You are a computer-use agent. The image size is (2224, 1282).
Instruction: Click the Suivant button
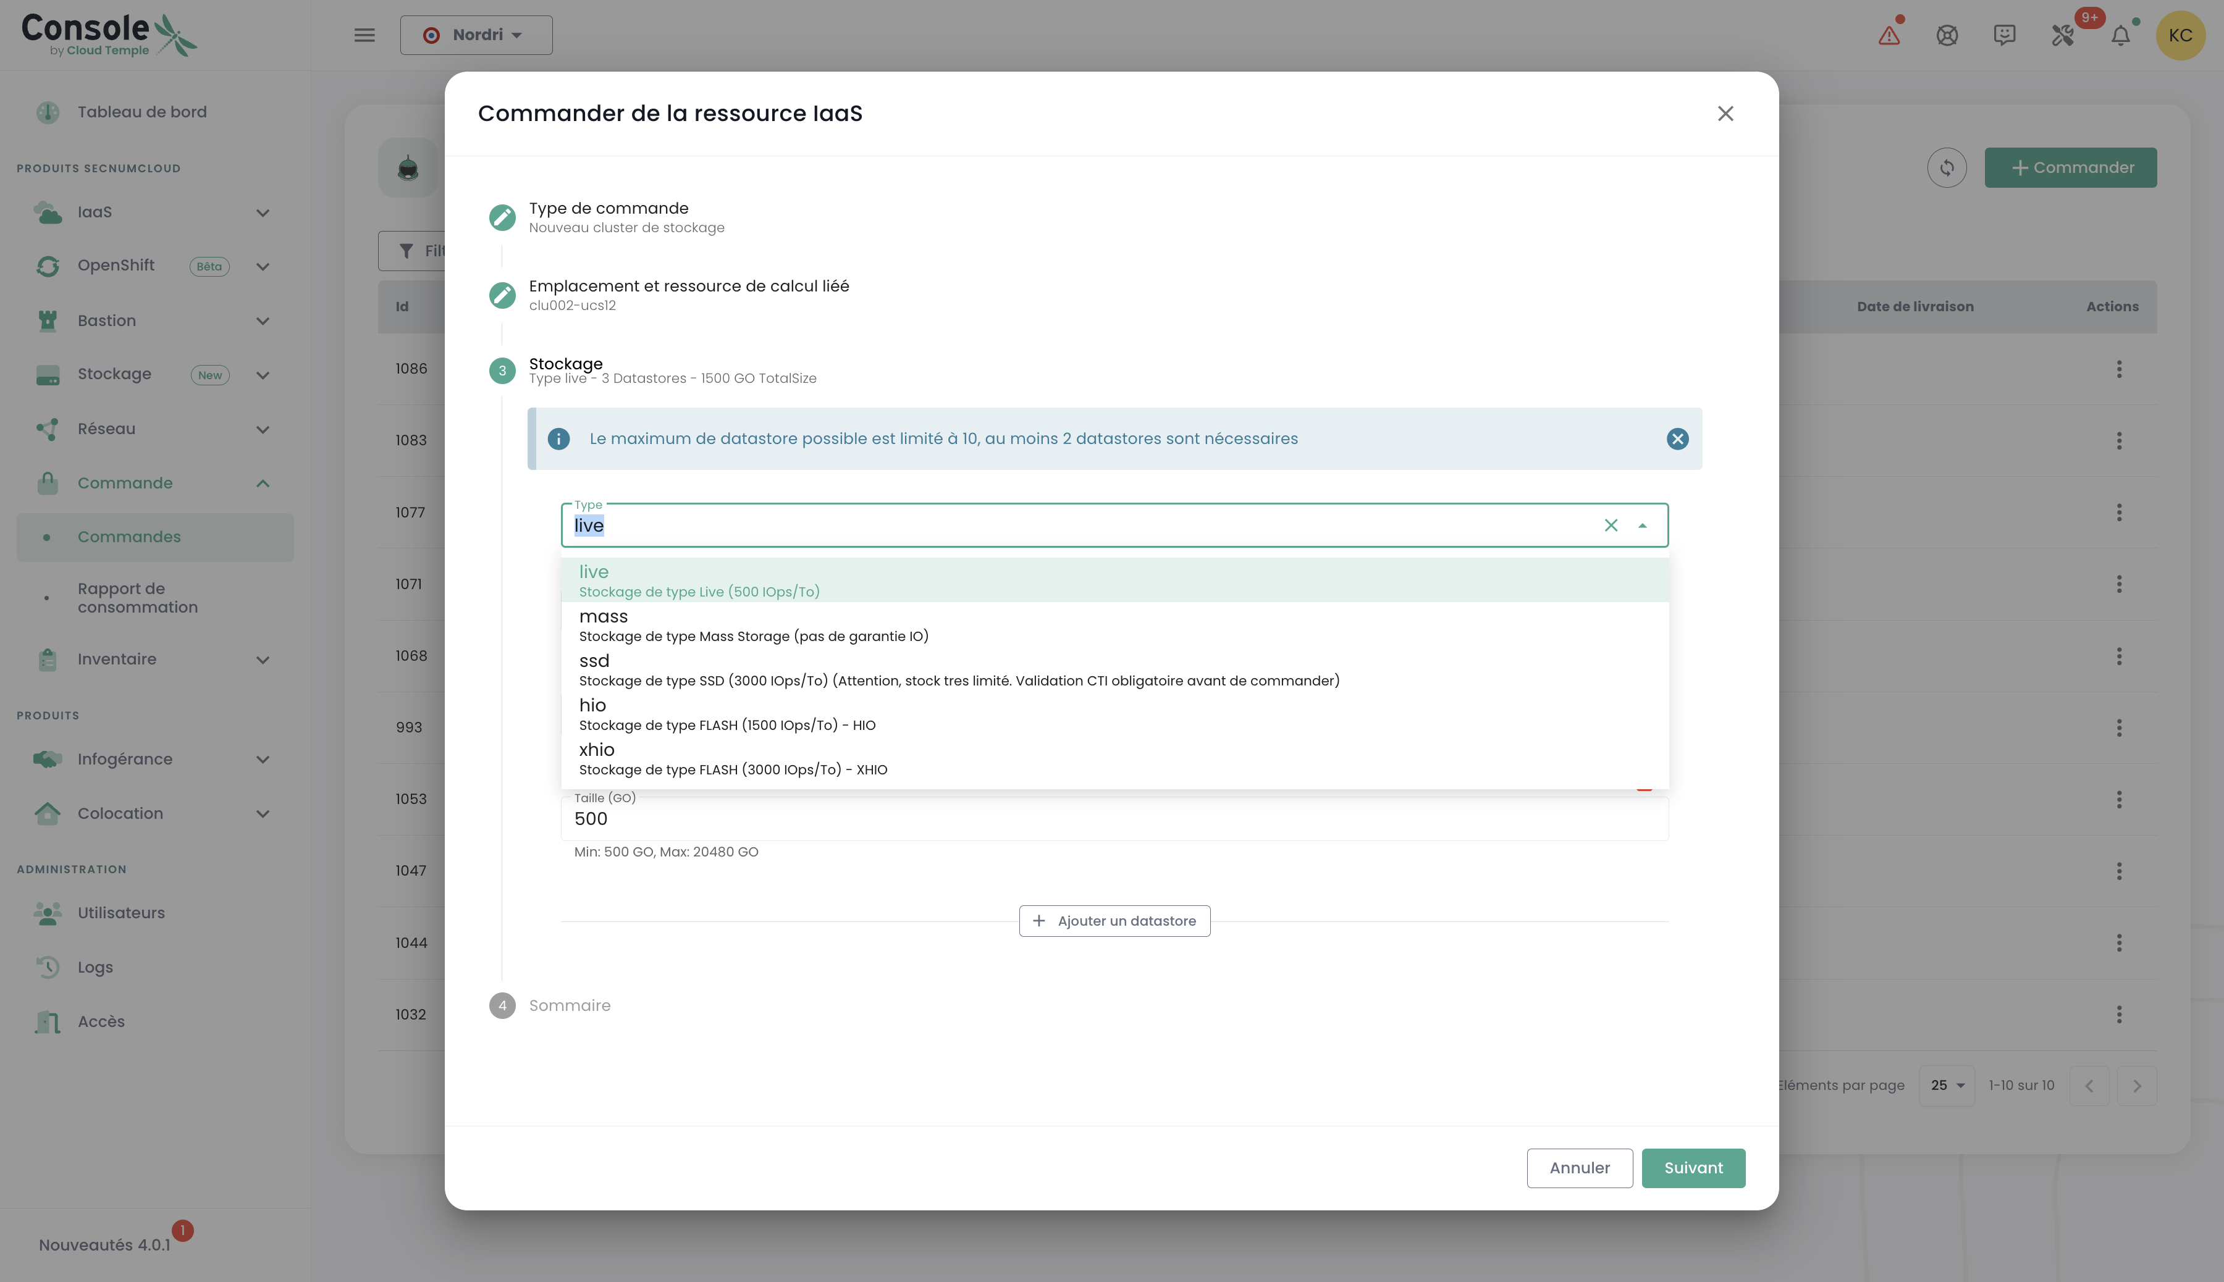click(1693, 1168)
